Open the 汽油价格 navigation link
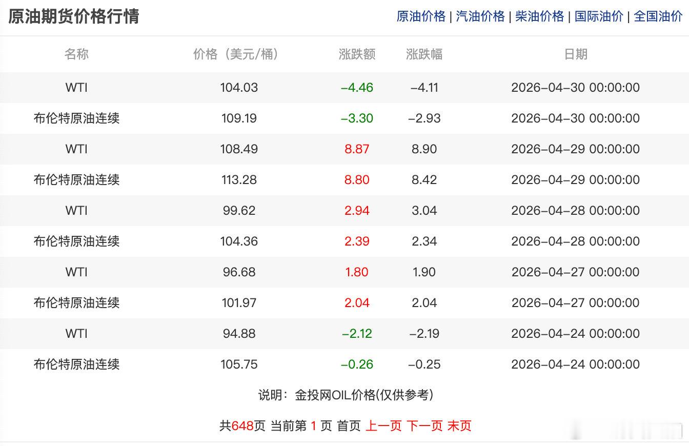 480,16
